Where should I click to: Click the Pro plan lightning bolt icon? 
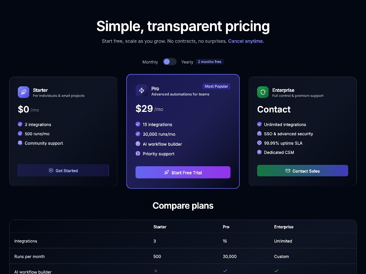point(141,90)
